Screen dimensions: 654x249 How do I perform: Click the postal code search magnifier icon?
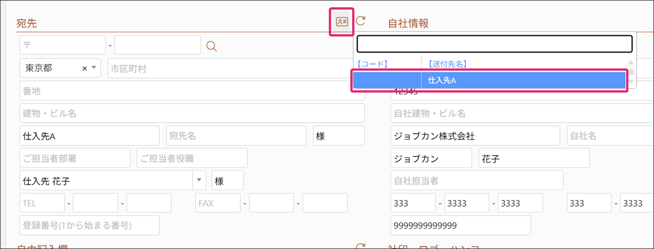pos(211,46)
